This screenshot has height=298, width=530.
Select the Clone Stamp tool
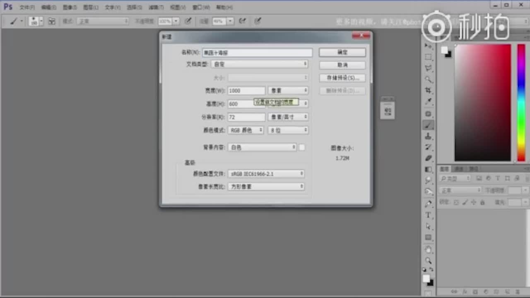click(x=429, y=136)
